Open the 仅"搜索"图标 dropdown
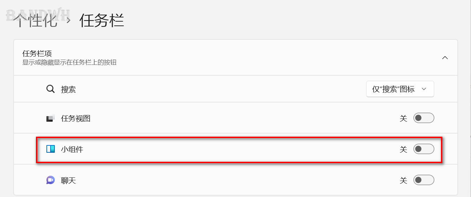 point(400,89)
